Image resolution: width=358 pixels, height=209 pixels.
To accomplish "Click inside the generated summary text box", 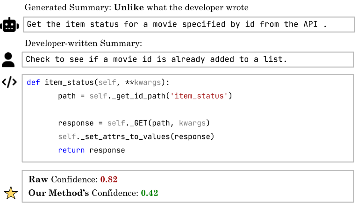I will (x=187, y=24).
